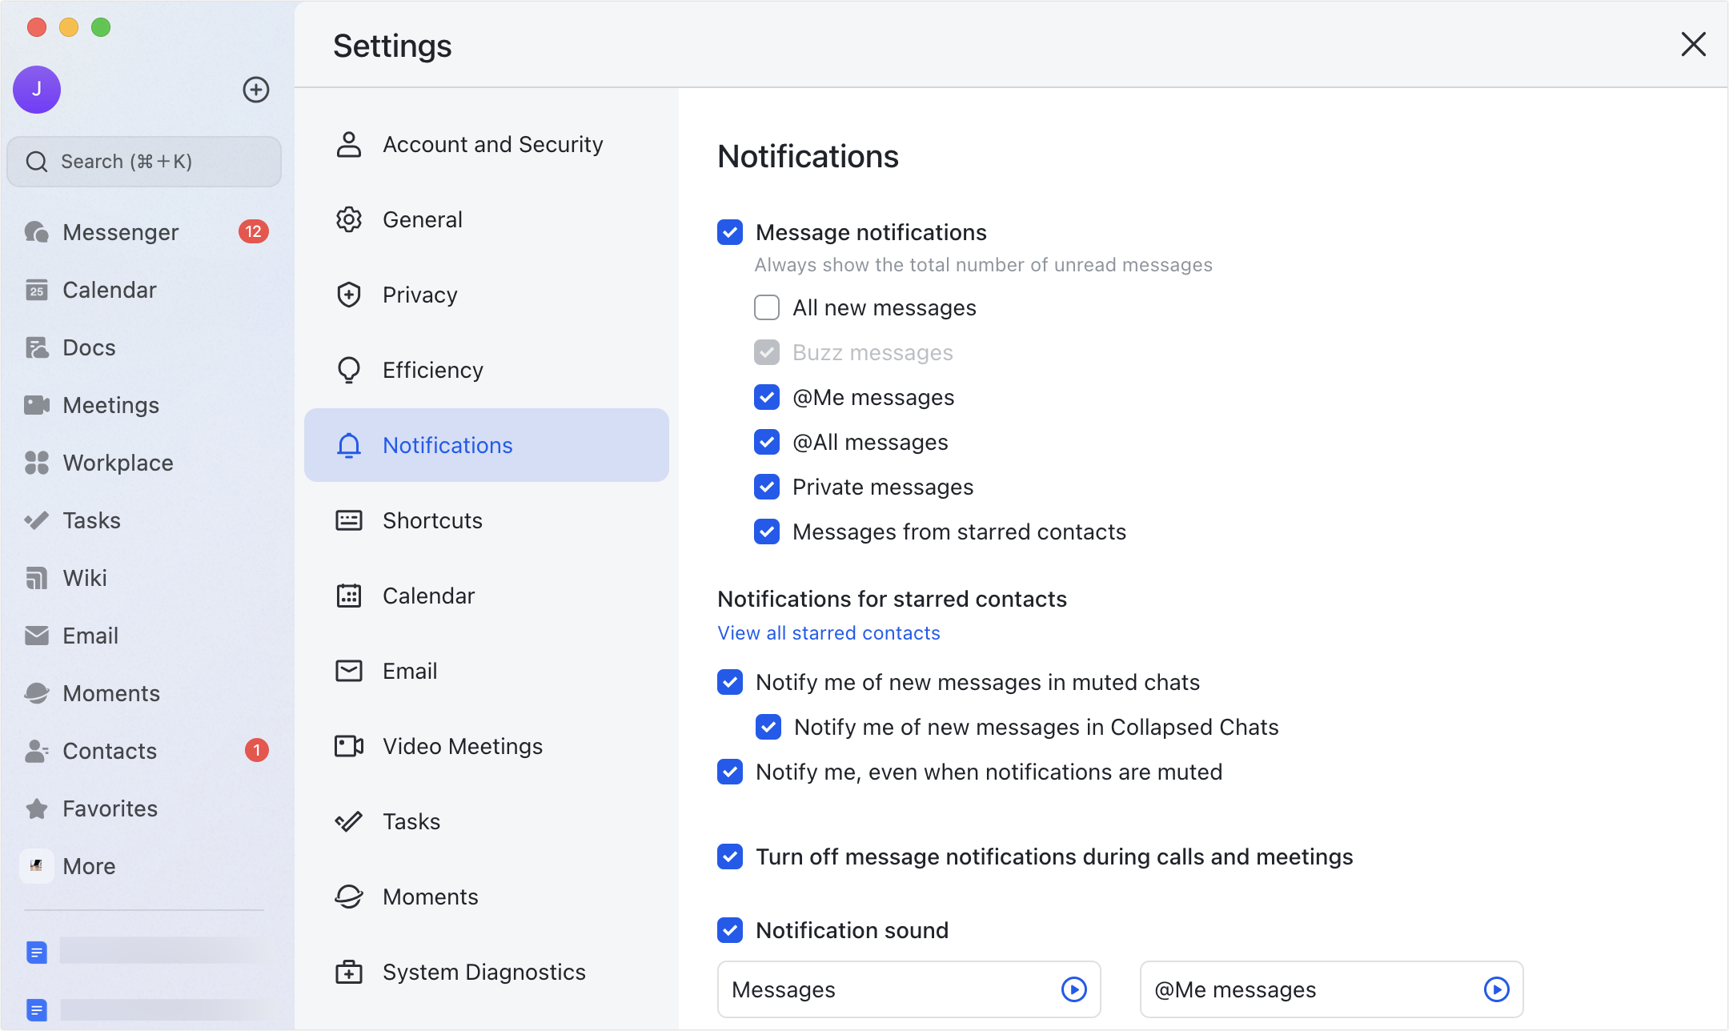Open the Calendar app in the sidebar

click(x=109, y=290)
